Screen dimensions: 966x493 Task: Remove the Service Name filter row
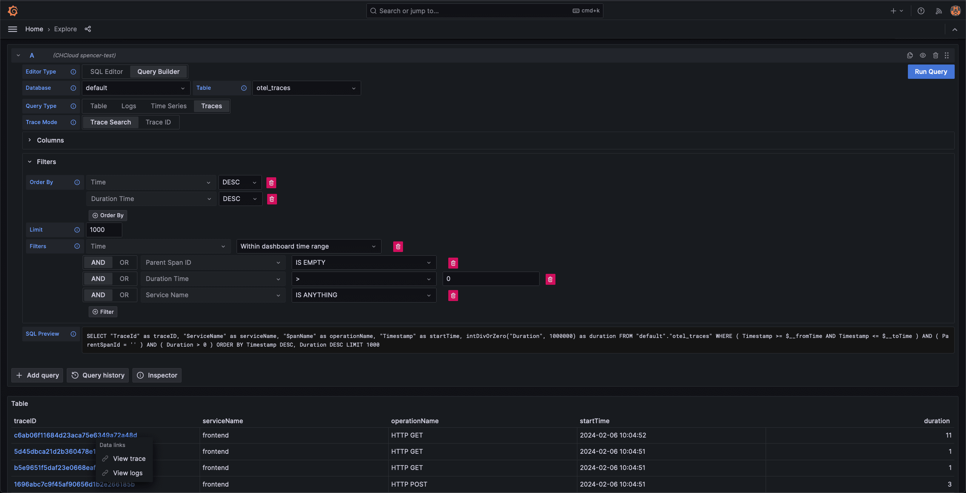[453, 296]
